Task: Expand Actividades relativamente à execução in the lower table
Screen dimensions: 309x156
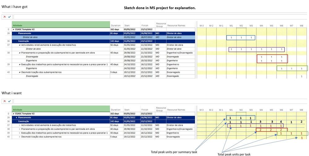Action: [x=20, y=125]
